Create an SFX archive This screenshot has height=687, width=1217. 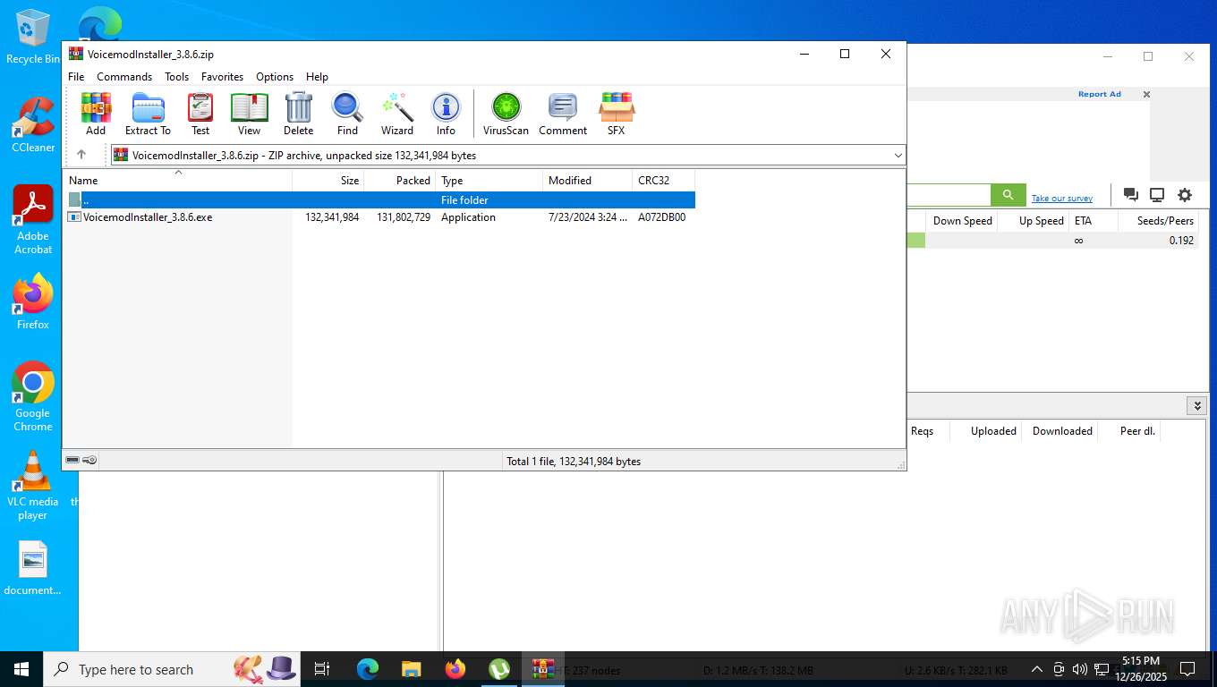click(x=617, y=114)
